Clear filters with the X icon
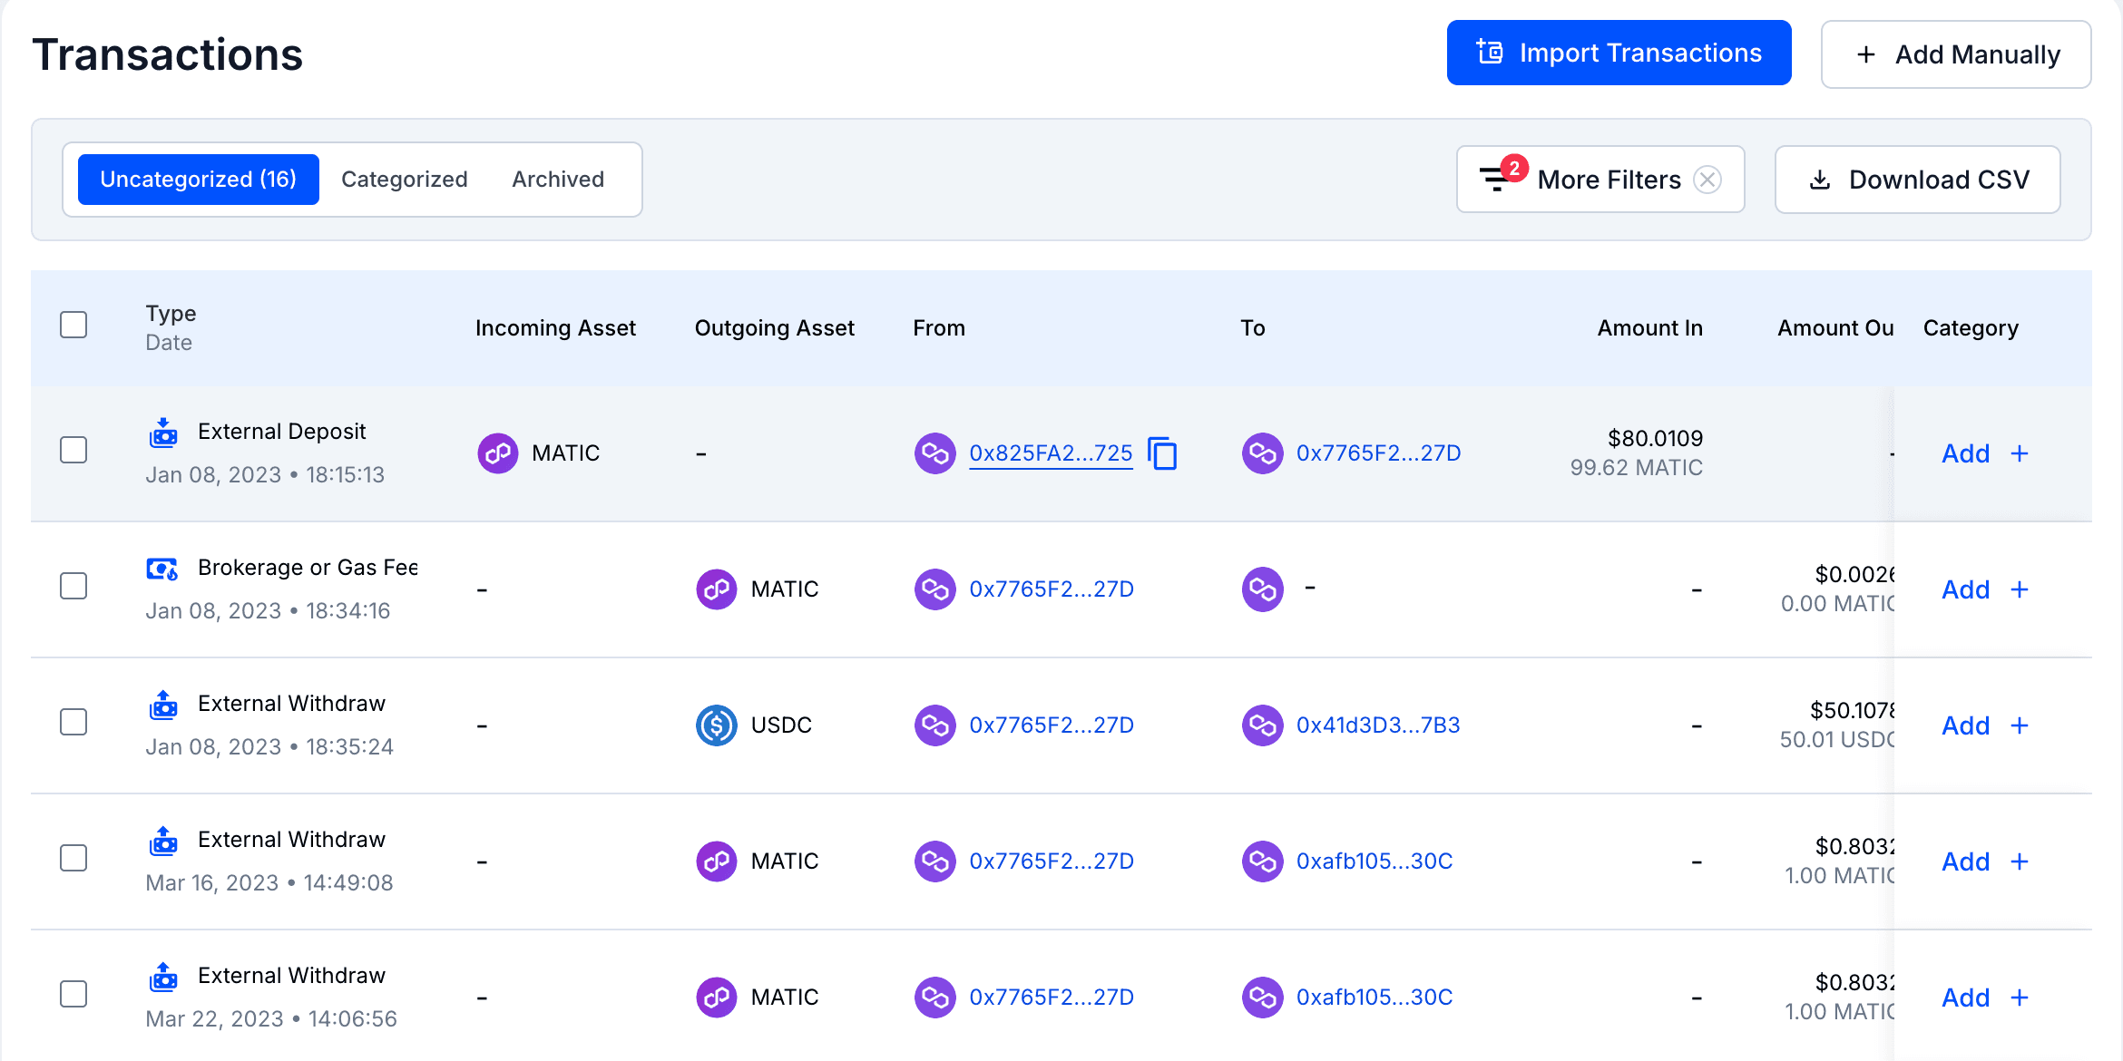This screenshot has height=1061, width=2123. click(x=1707, y=180)
